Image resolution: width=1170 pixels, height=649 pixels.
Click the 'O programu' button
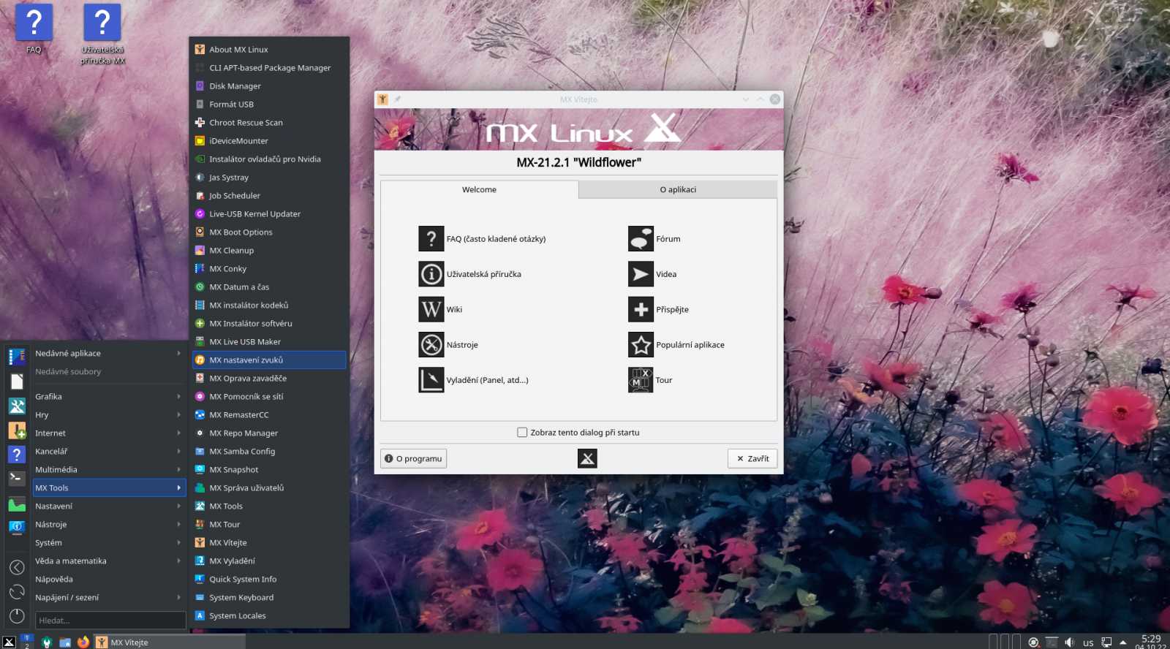[413, 458]
